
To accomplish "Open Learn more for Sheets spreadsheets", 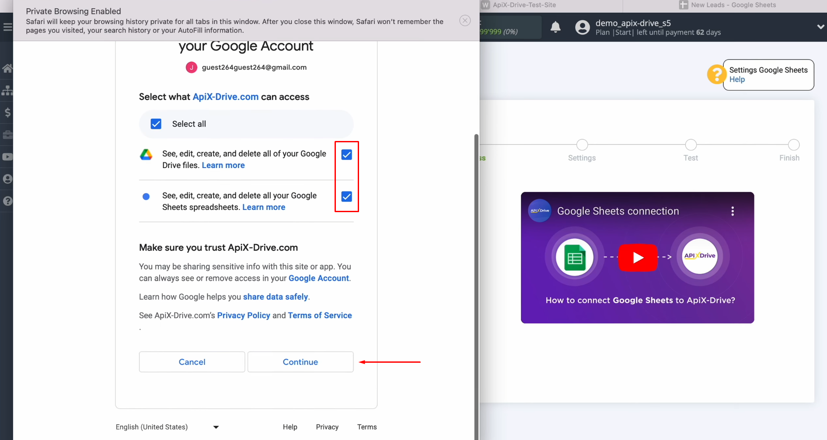I will (264, 207).
